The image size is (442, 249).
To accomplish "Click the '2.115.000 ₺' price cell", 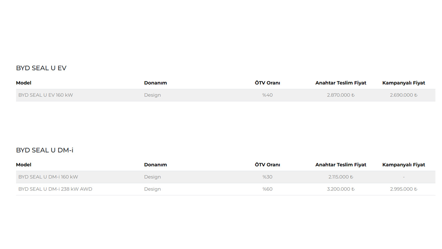I will click(340, 177).
